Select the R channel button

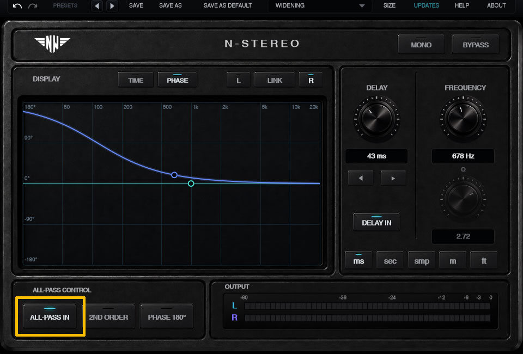(311, 80)
